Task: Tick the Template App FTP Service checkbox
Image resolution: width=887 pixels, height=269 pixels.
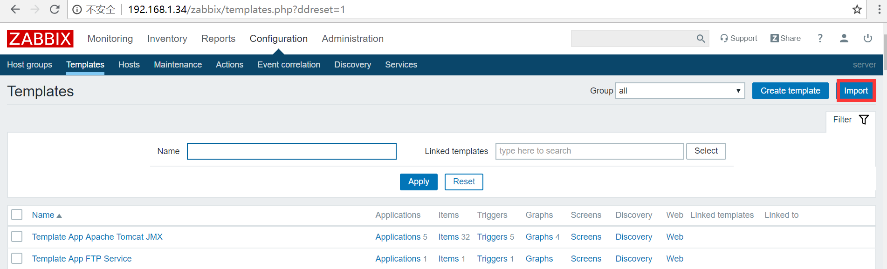Action: [x=17, y=258]
